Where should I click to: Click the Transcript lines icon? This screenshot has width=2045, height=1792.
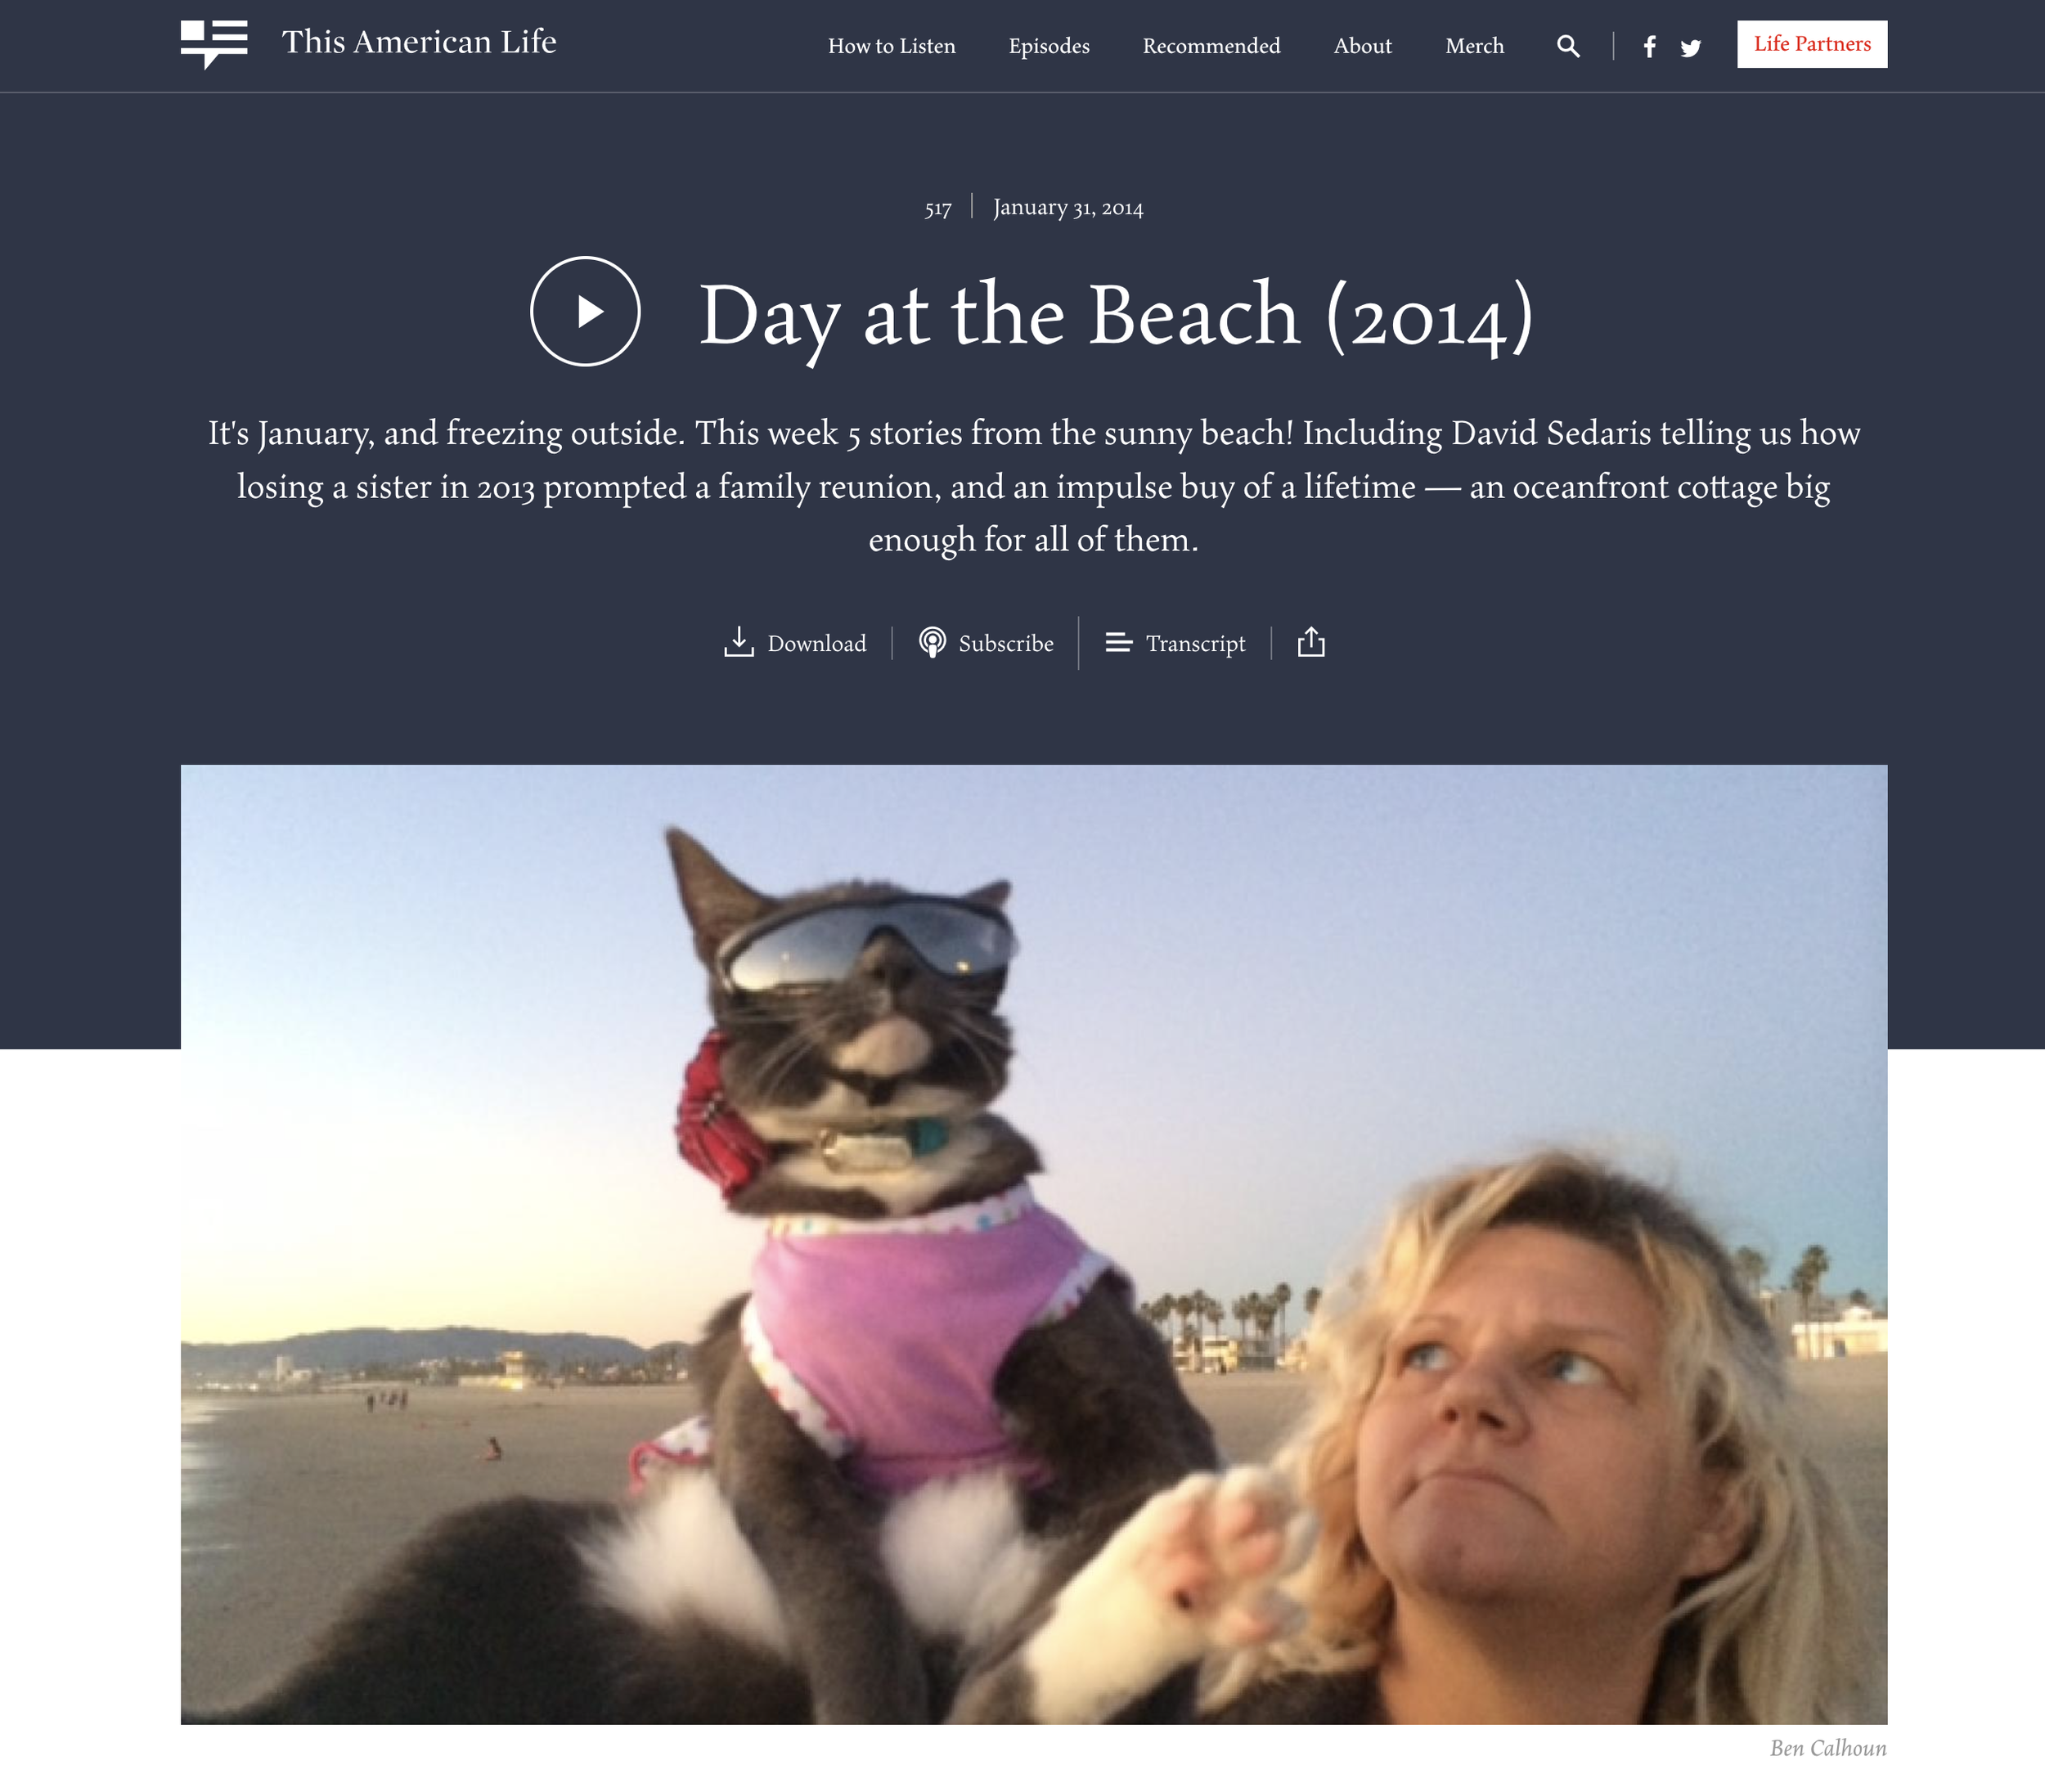click(1118, 642)
